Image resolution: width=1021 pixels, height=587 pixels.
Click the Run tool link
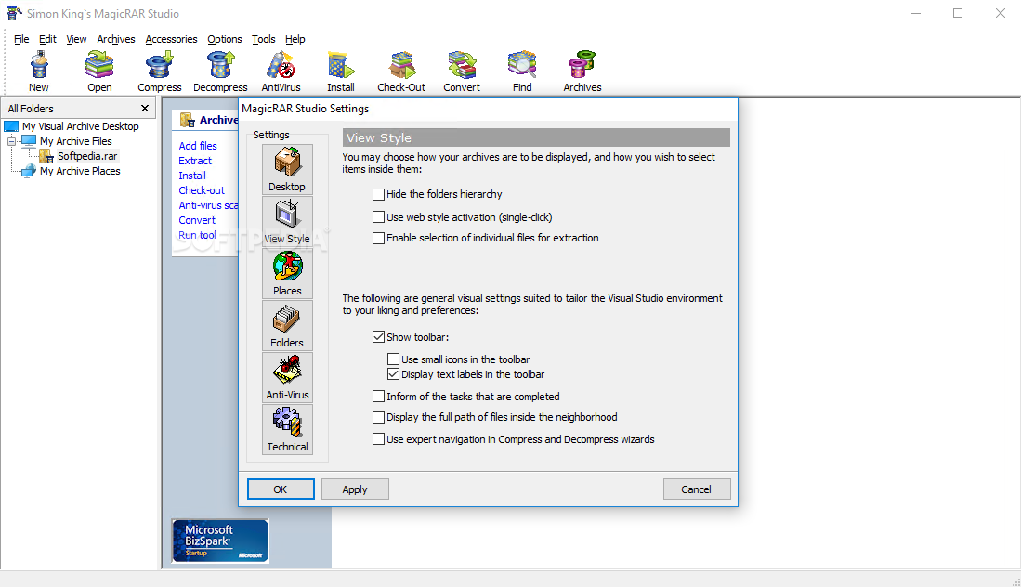[x=197, y=236]
